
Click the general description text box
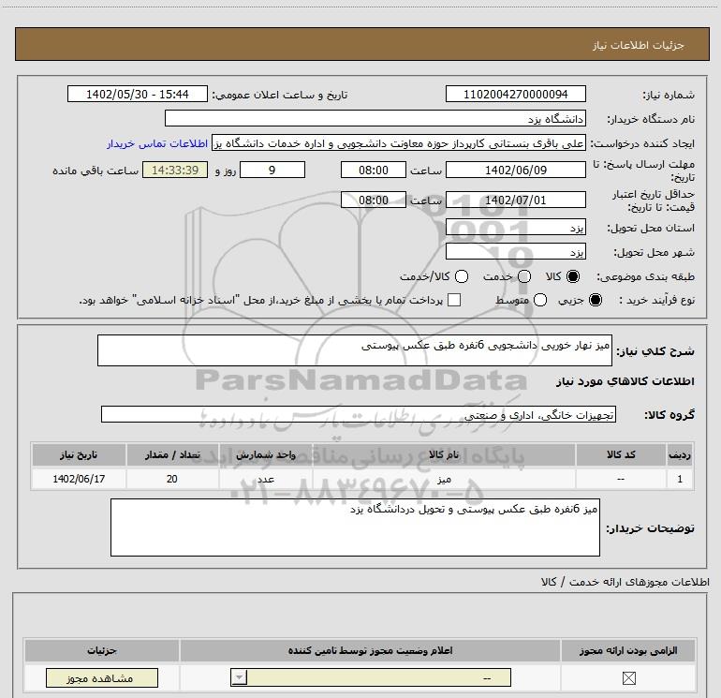[x=355, y=350]
